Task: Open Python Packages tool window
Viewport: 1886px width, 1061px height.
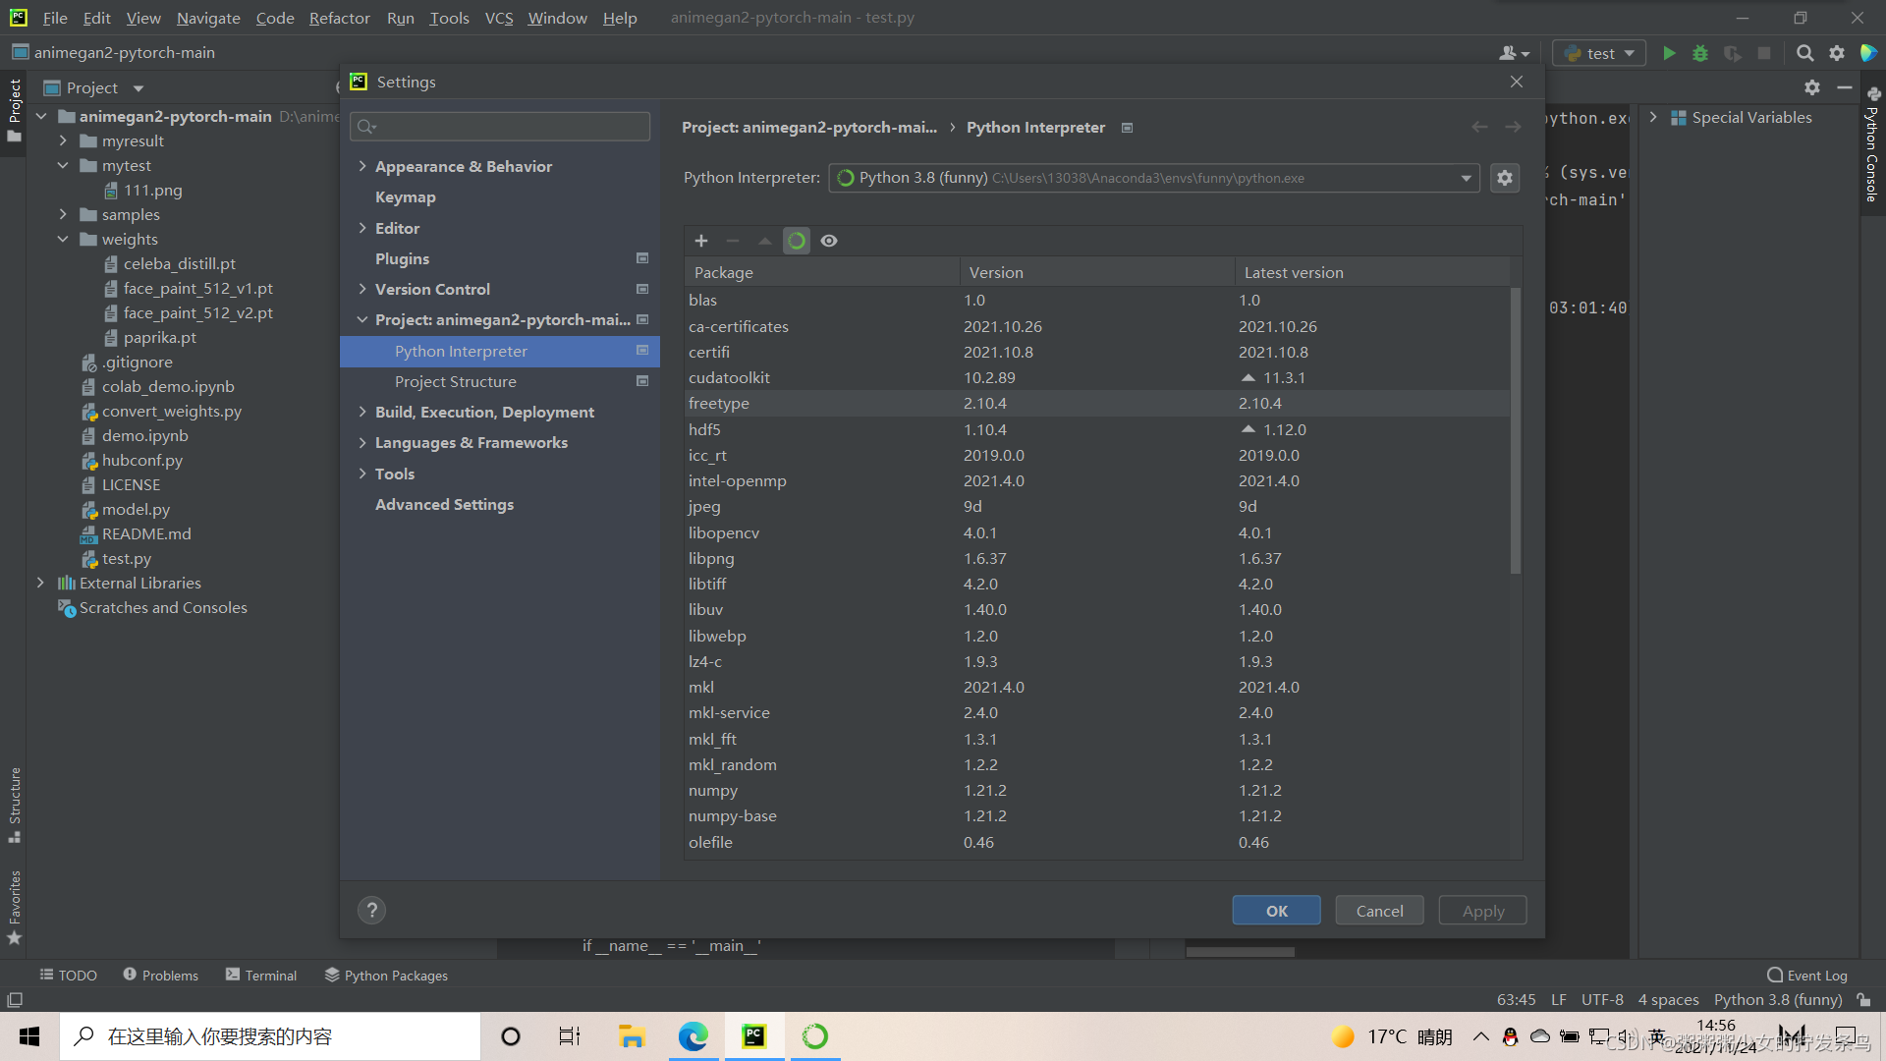Action: 386,975
